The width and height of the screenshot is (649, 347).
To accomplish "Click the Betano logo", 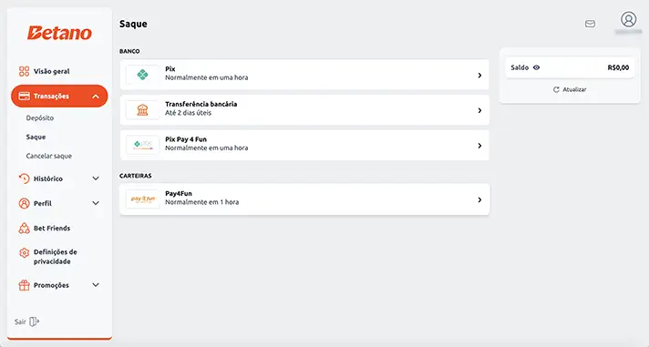I will tap(59, 33).
